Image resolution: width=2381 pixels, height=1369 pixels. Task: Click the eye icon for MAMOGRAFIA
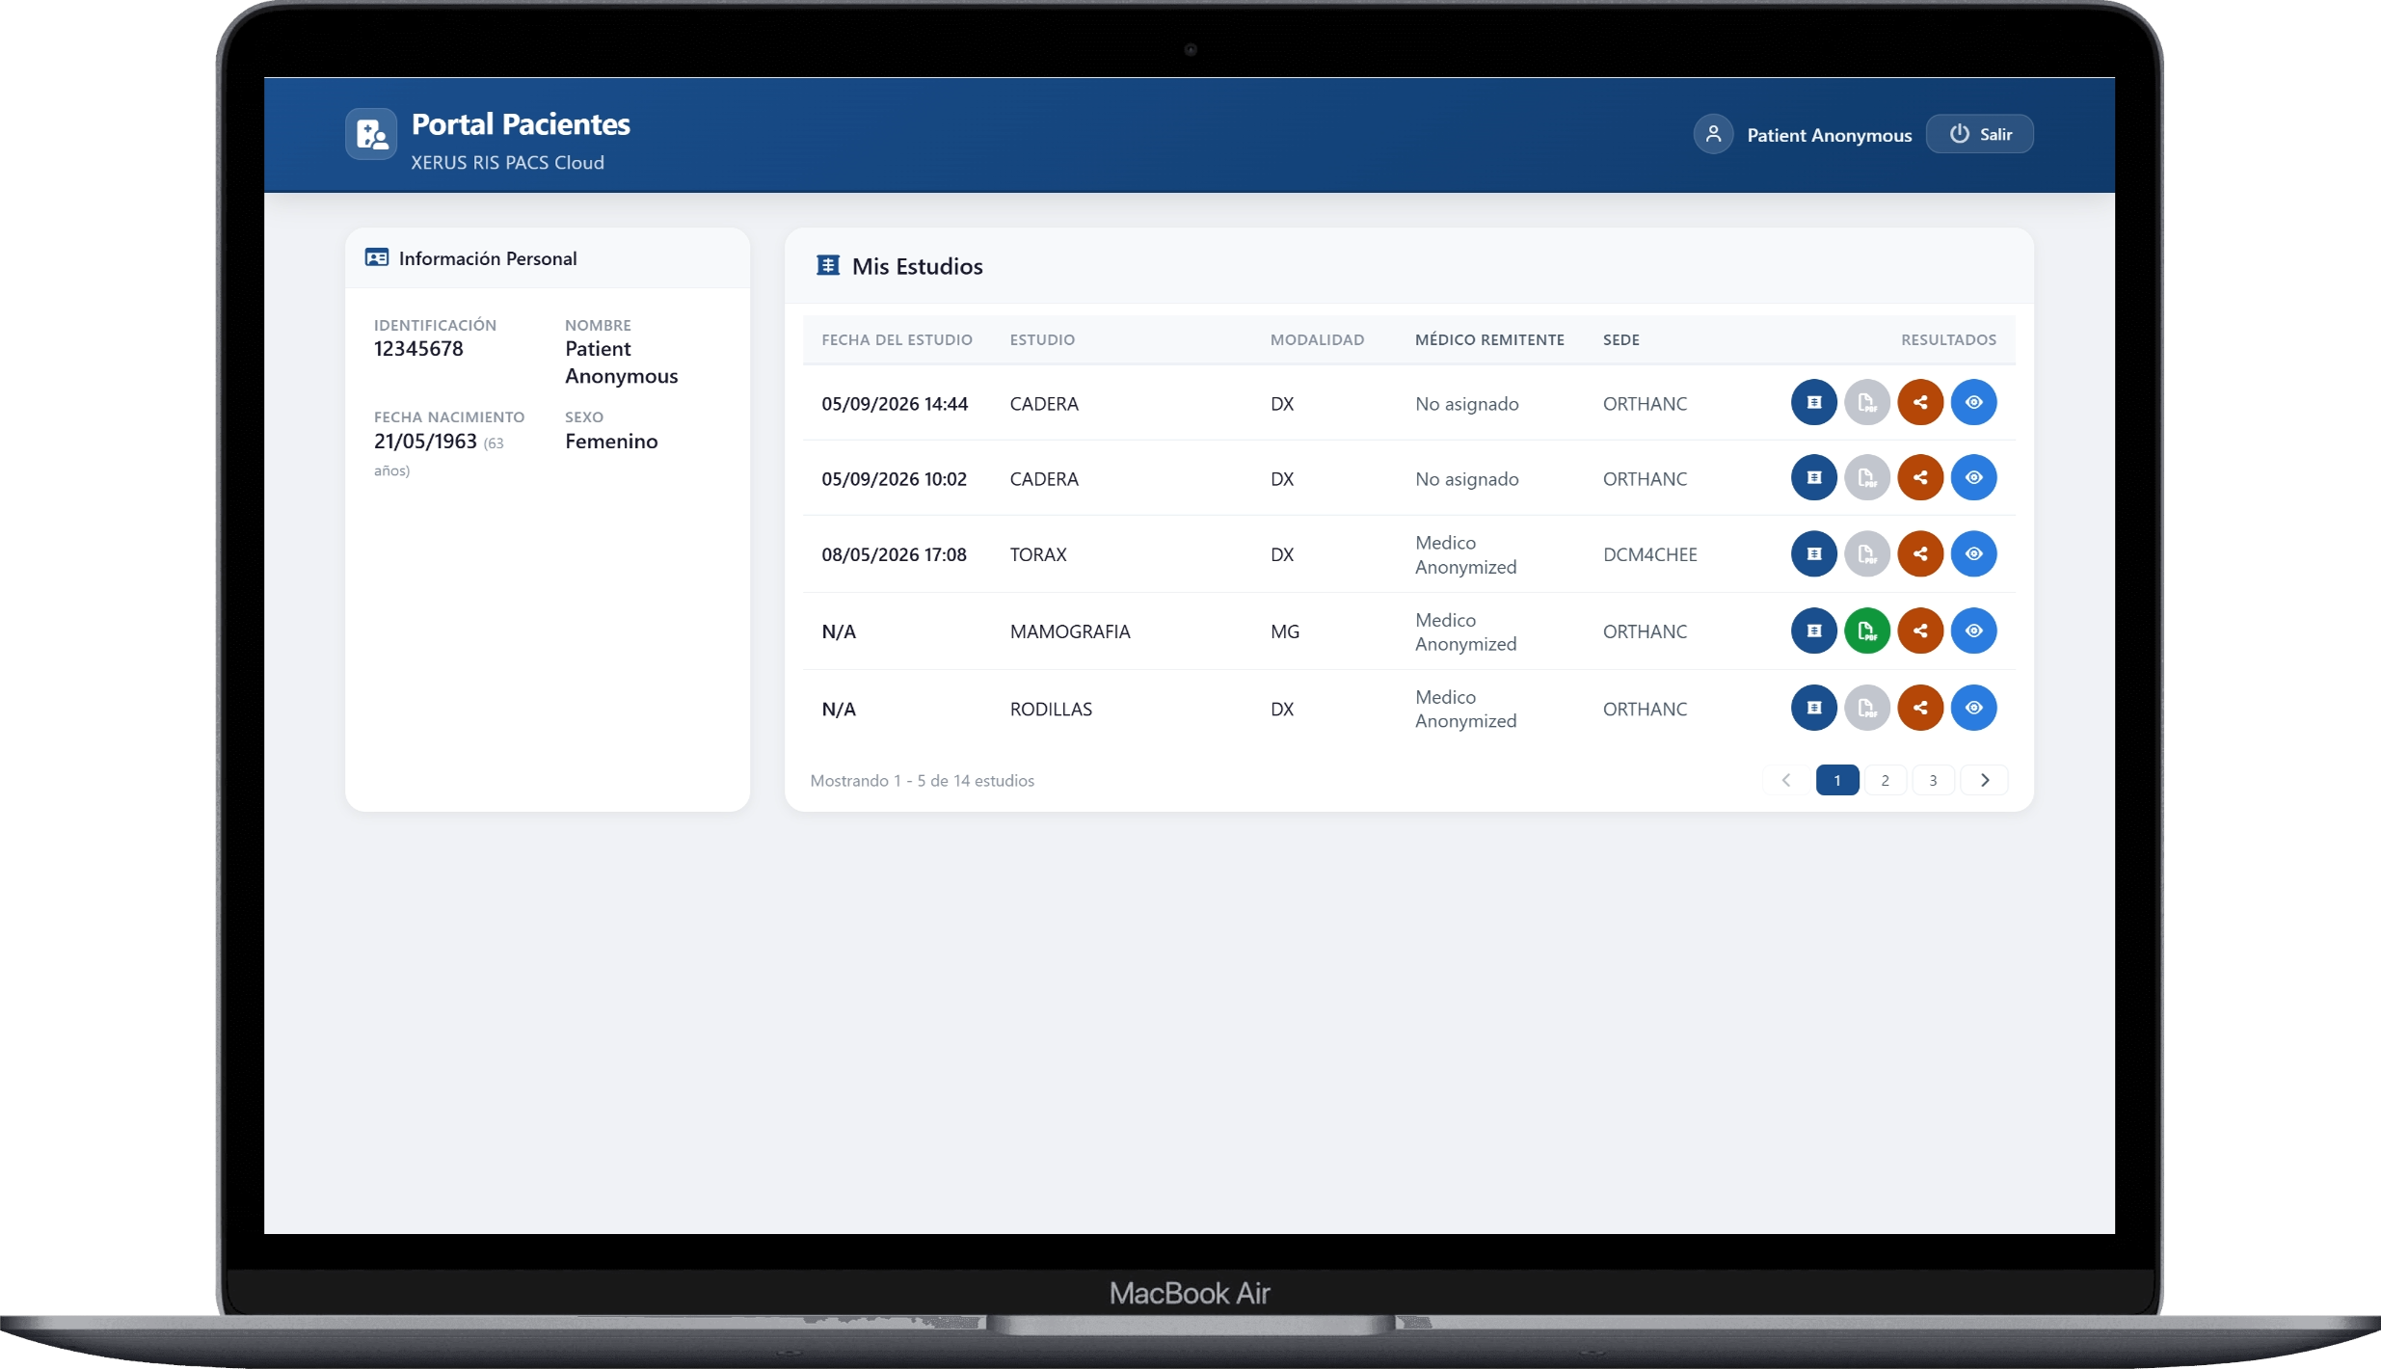point(1973,631)
